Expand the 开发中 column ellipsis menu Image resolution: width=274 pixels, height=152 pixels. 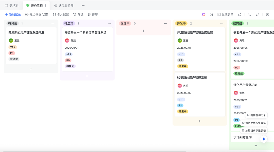tap(222, 23)
